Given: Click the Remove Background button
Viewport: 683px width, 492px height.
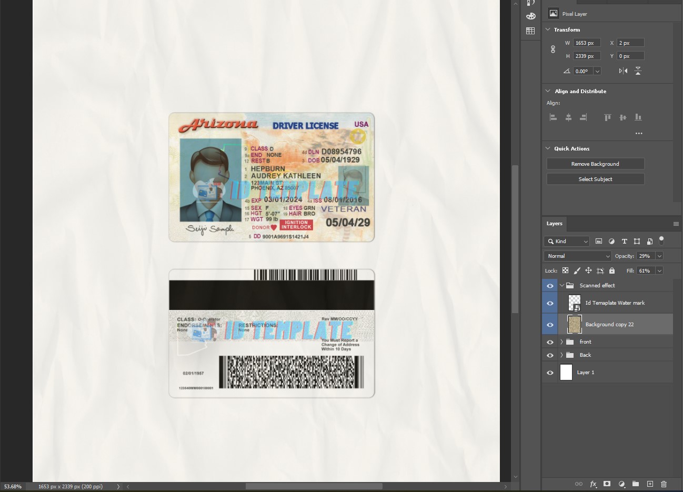Looking at the screenshot, I should pyautogui.click(x=595, y=164).
